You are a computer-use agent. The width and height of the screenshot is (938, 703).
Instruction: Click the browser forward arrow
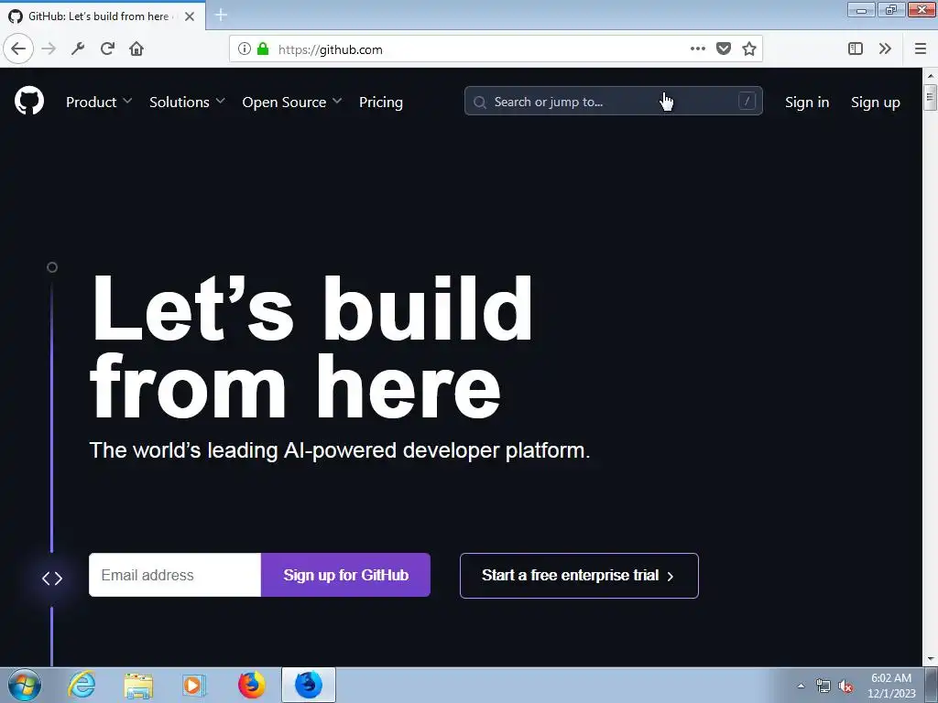[49, 49]
